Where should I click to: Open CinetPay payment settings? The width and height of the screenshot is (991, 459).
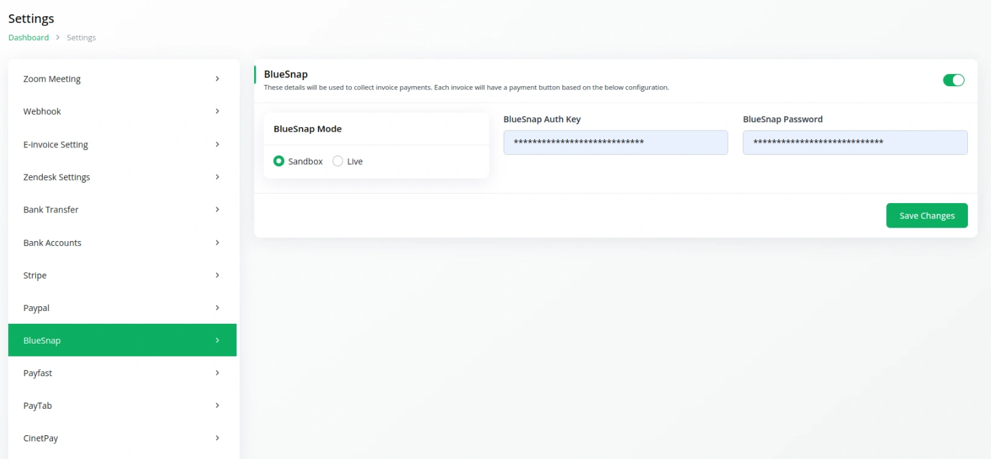(122, 438)
